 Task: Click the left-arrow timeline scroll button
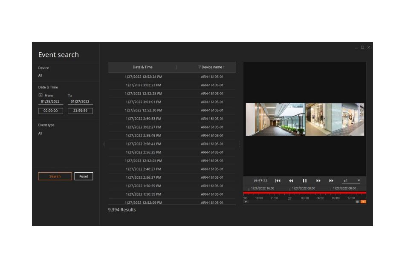[x=246, y=202]
